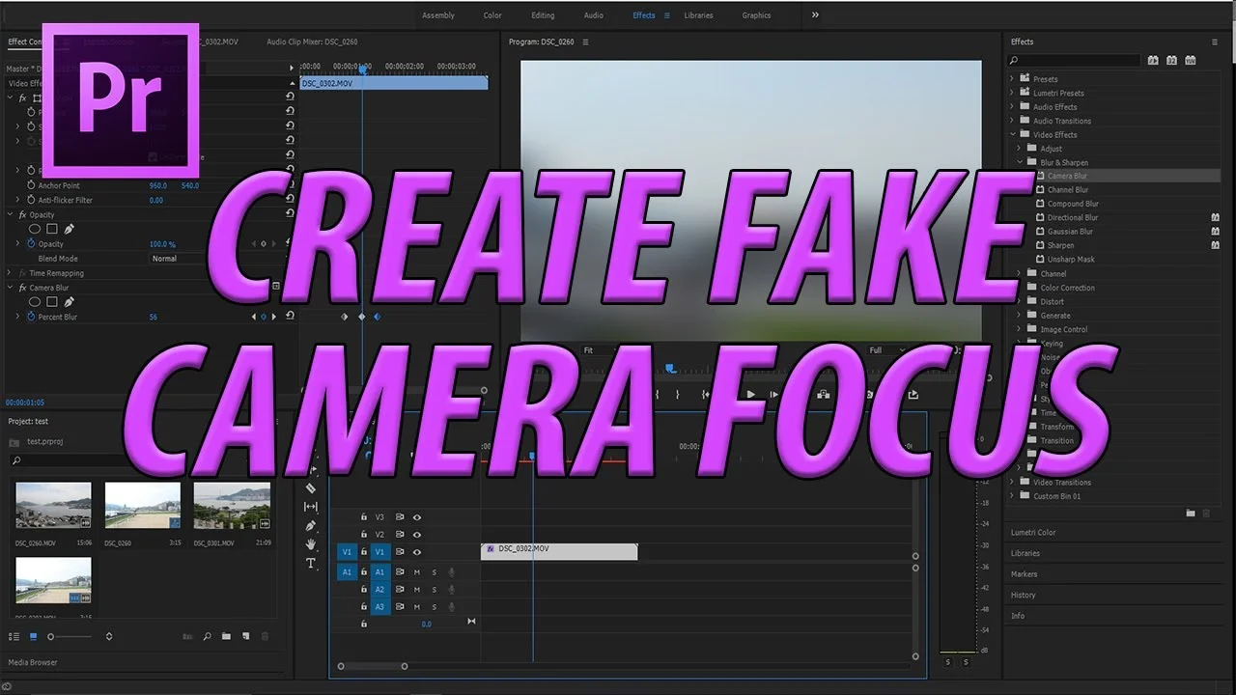The width and height of the screenshot is (1236, 695).
Task: Switch to the Color workspace
Action: tap(492, 15)
